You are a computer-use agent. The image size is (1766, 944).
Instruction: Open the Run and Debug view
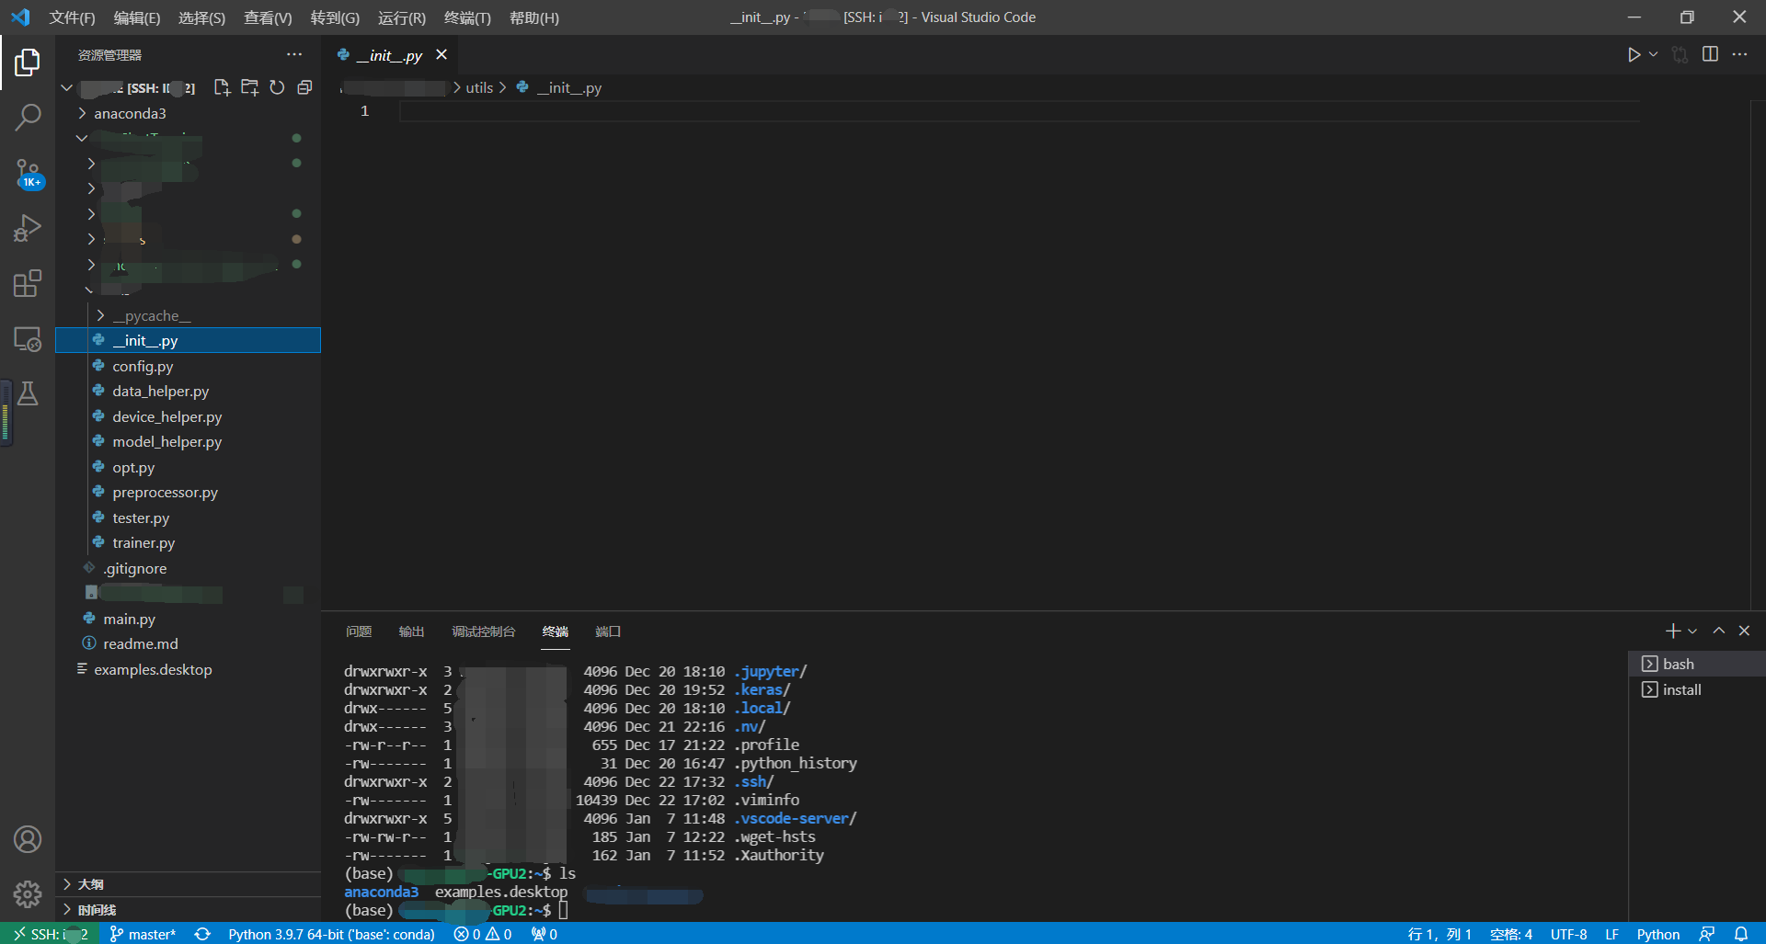click(28, 228)
